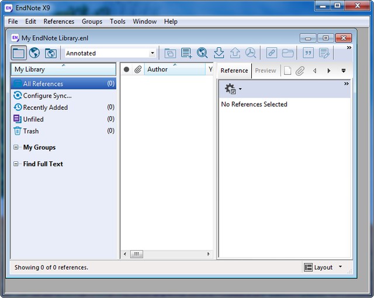Image resolution: width=374 pixels, height=298 pixels.
Task: Collapse the My Groups group set
Action: point(16,148)
